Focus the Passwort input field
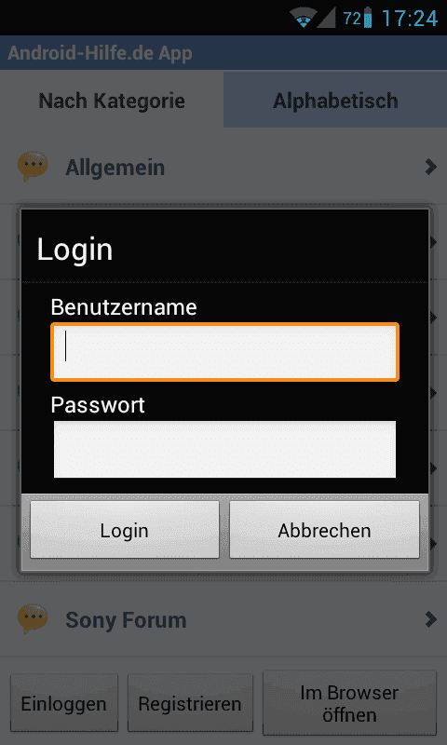Screen dimensions: 447x745 (224, 449)
